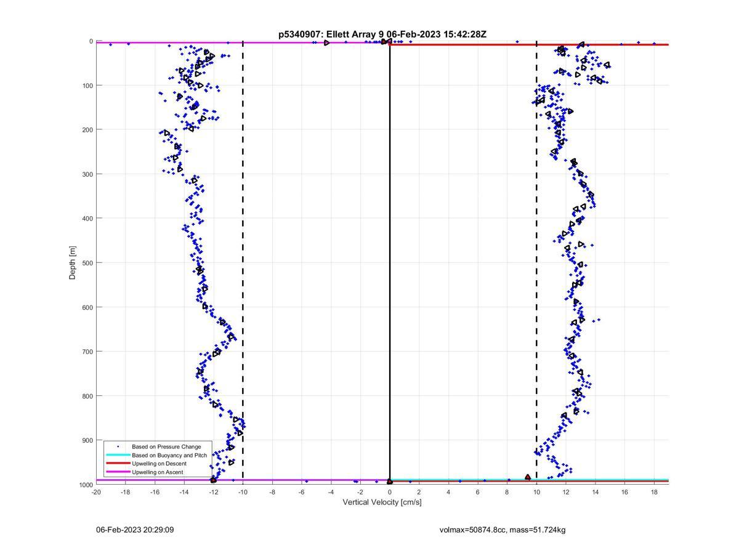
Task: Click x-axis tick label 18
Action: point(654,492)
